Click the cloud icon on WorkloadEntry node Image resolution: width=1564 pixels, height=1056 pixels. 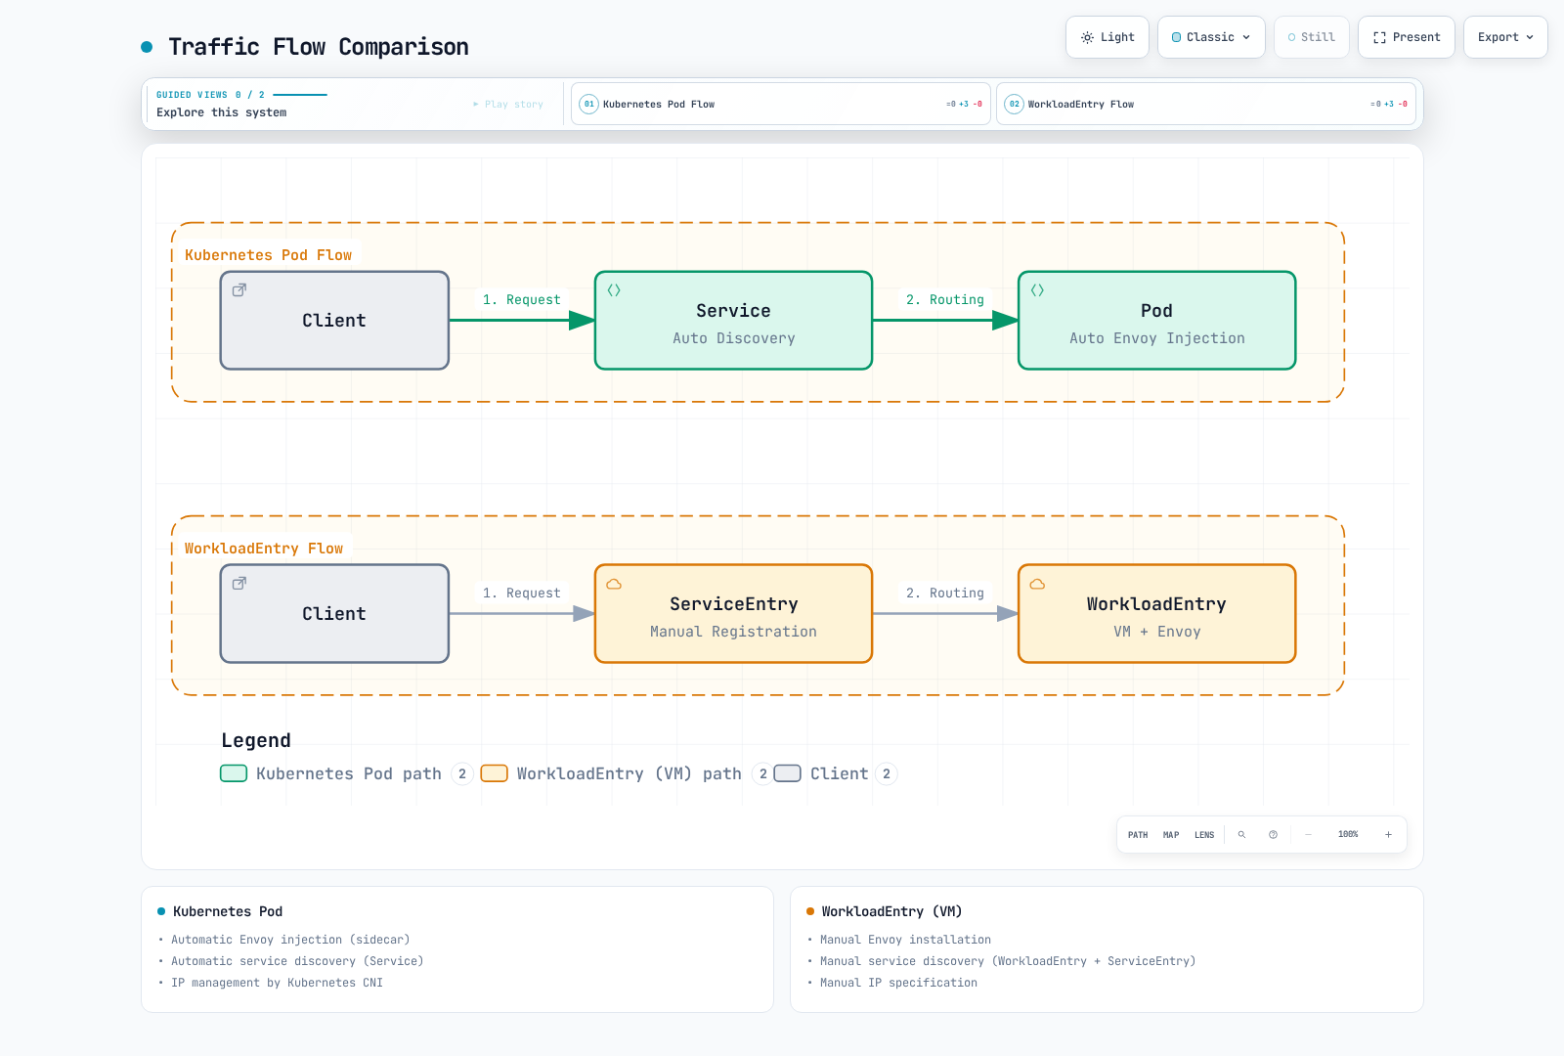1037,584
